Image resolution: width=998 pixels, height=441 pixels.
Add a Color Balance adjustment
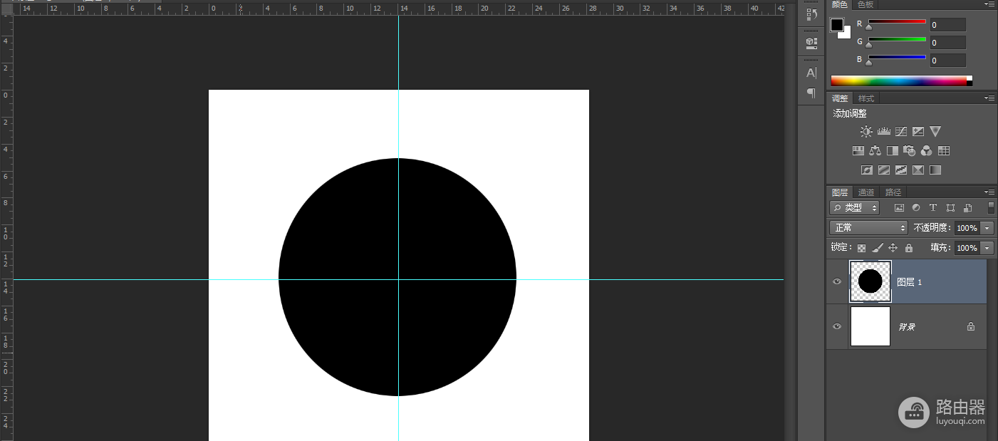point(875,150)
